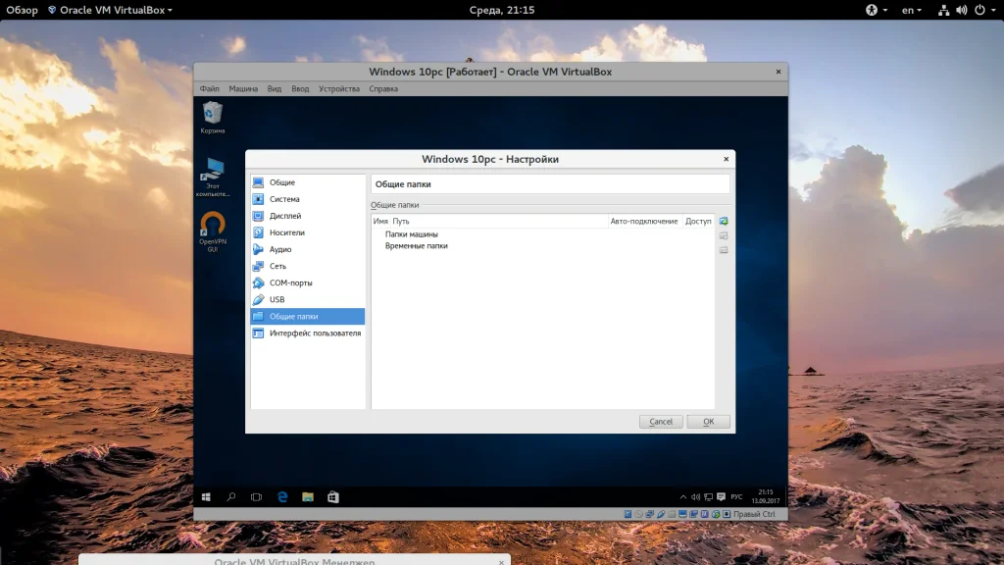Open the Аудио settings page
This screenshot has height=565, width=1004.
[280, 249]
